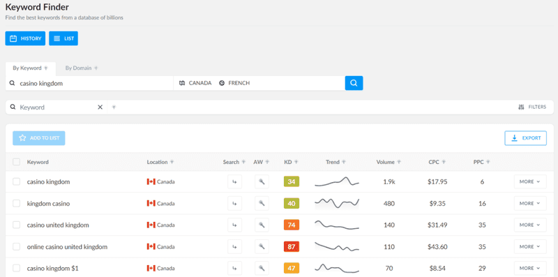The width and height of the screenshot is (558, 277).
Task: Open the List button
Action: [x=63, y=38]
